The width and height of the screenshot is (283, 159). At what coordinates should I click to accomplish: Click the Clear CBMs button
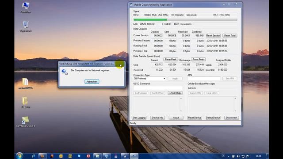212,93
